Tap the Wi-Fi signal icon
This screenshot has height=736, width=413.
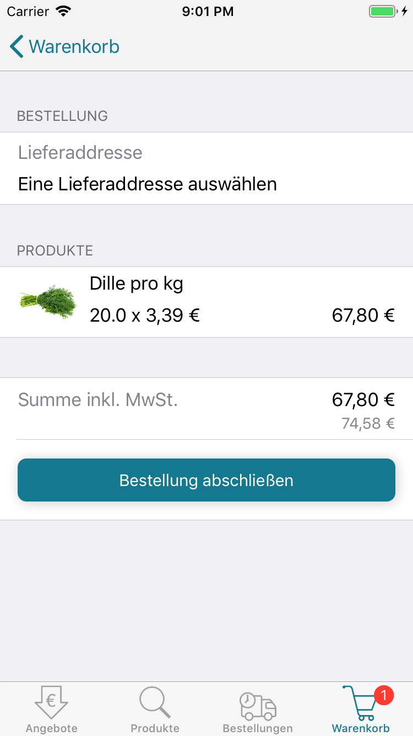pyautogui.click(x=64, y=11)
